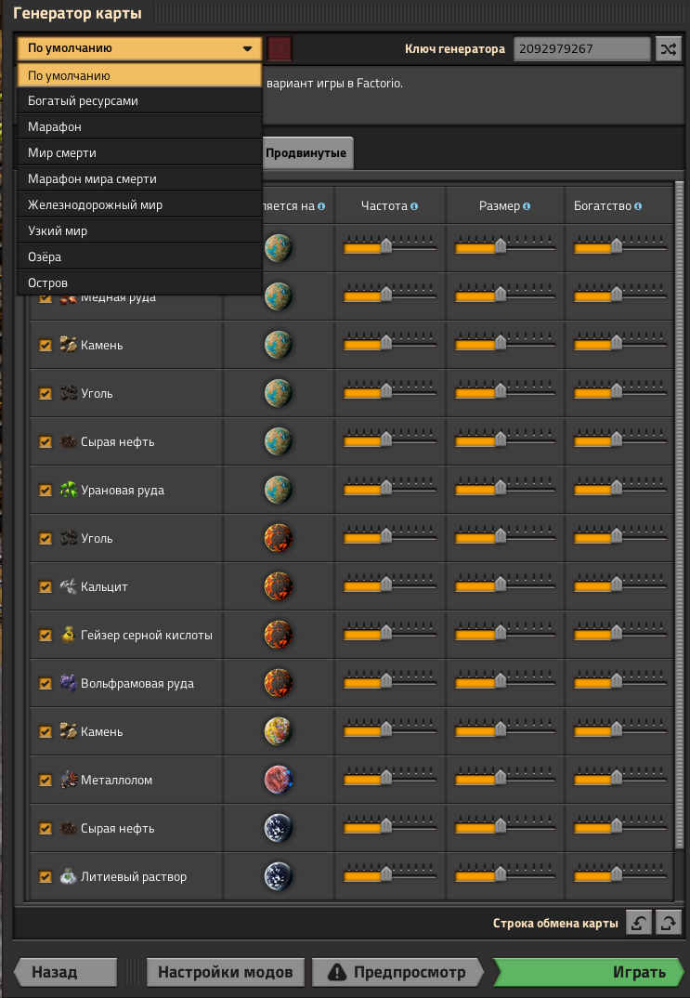The height and width of the screenshot is (998, 690).
Task: Toggle the Гейзер серной кислоты checkbox
Action: (46, 636)
